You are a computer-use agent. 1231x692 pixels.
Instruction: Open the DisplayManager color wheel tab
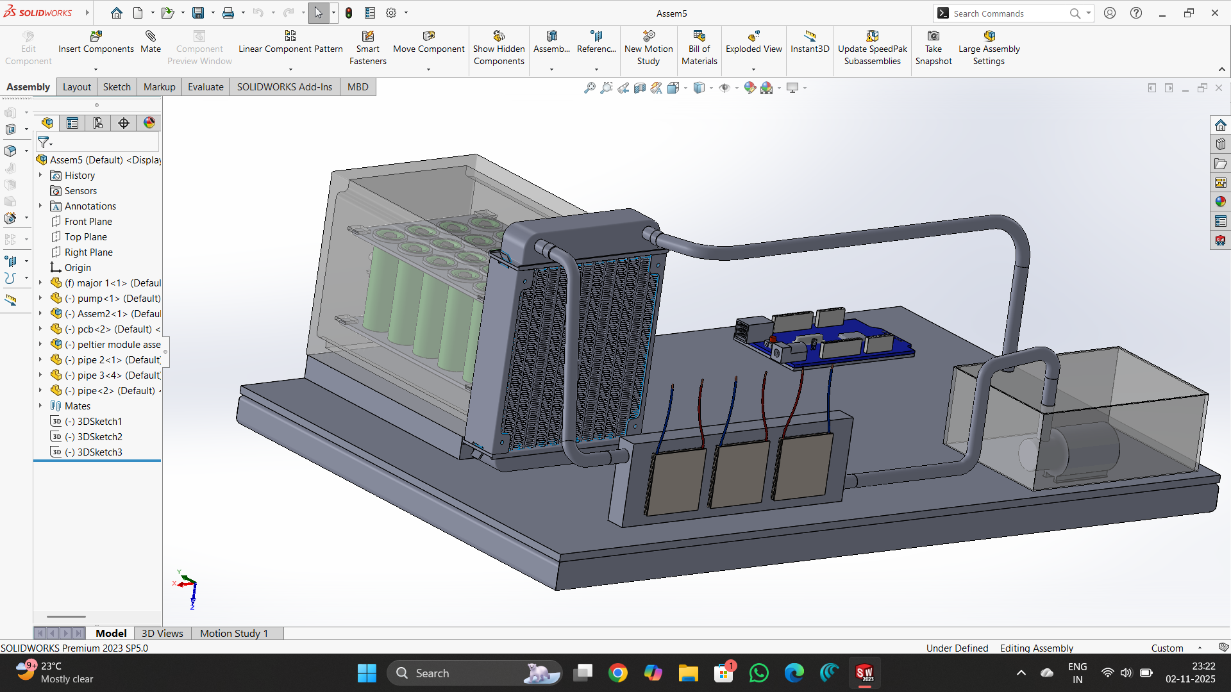[x=149, y=123]
